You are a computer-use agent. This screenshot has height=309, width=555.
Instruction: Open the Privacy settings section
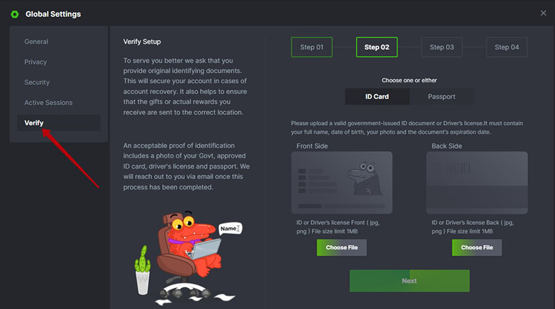point(35,62)
